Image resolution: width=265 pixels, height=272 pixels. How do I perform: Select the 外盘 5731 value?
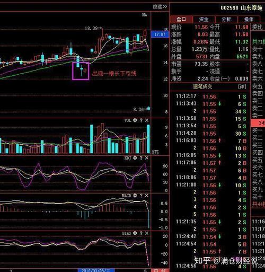[x=201, y=57]
